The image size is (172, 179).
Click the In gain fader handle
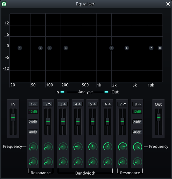click(x=13, y=117)
